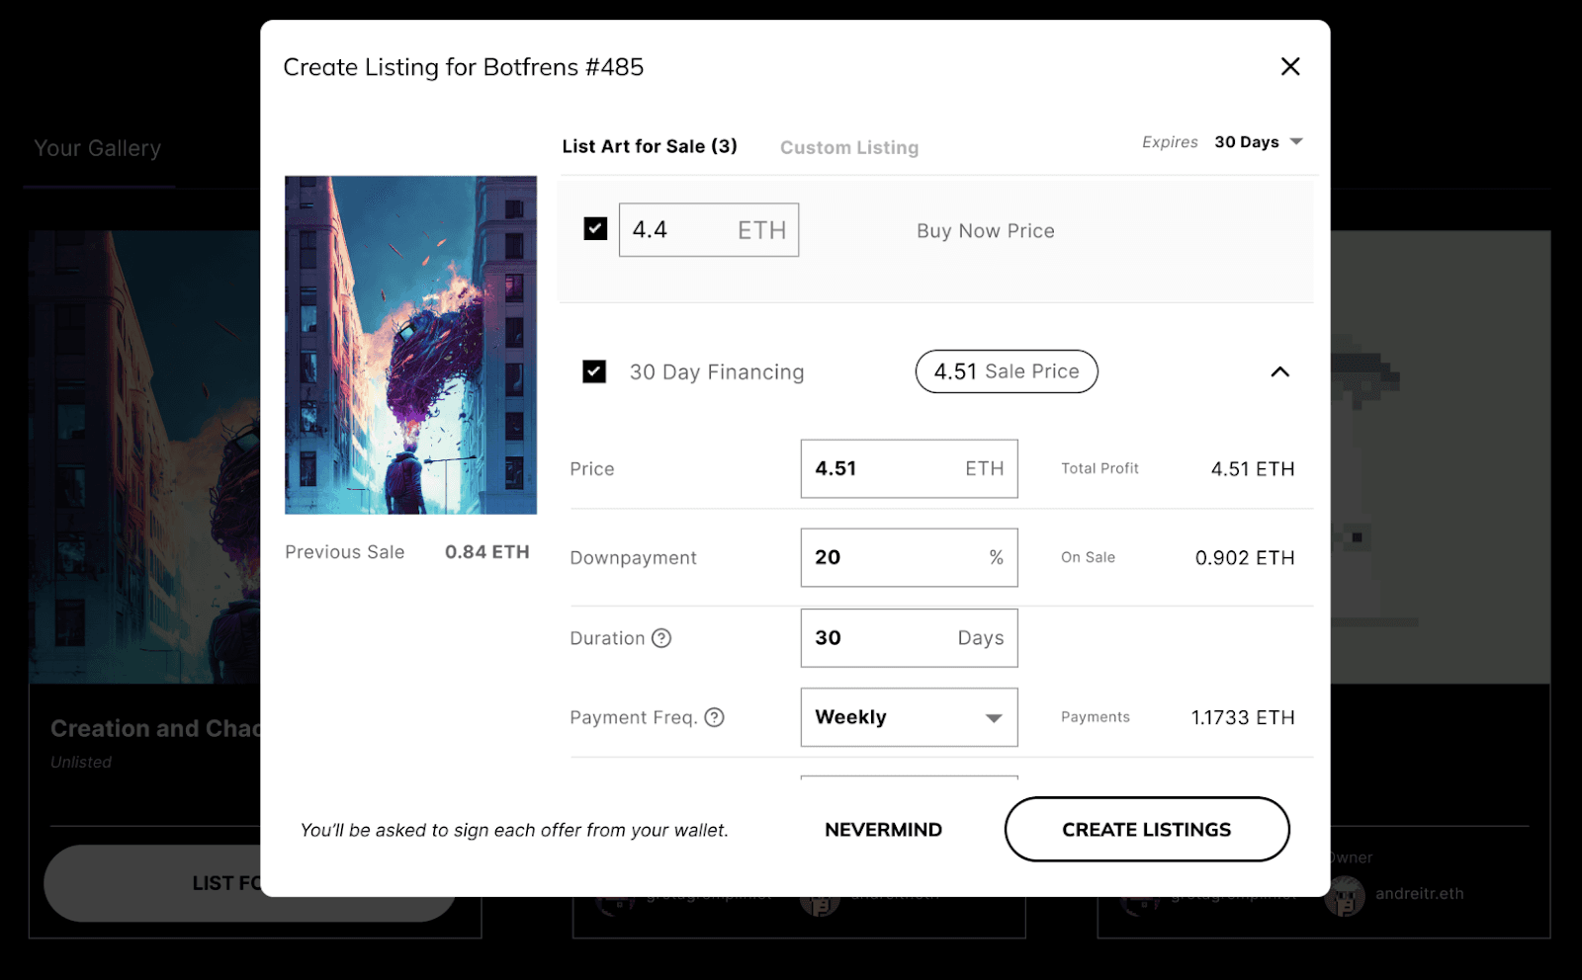Viewport: 1582px width, 980px height.
Task: Open the Your Gallery tab
Action: click(x=97, y=147)
